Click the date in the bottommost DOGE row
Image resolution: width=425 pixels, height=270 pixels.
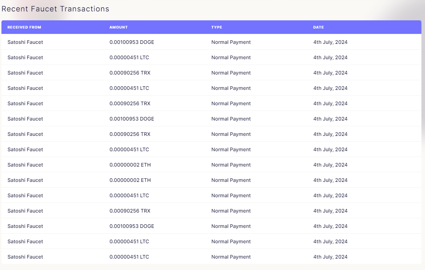coord(330,226)
